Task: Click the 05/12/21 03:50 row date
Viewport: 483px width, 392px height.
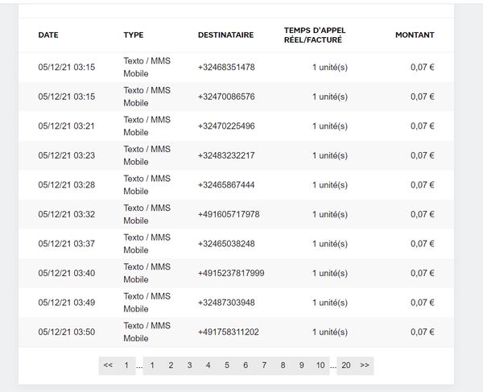Action: pos(66,332)
